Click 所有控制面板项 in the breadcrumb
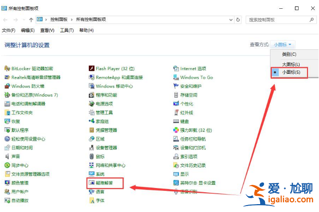This screenshot has width=319, height=212. [x=91, y=19]
